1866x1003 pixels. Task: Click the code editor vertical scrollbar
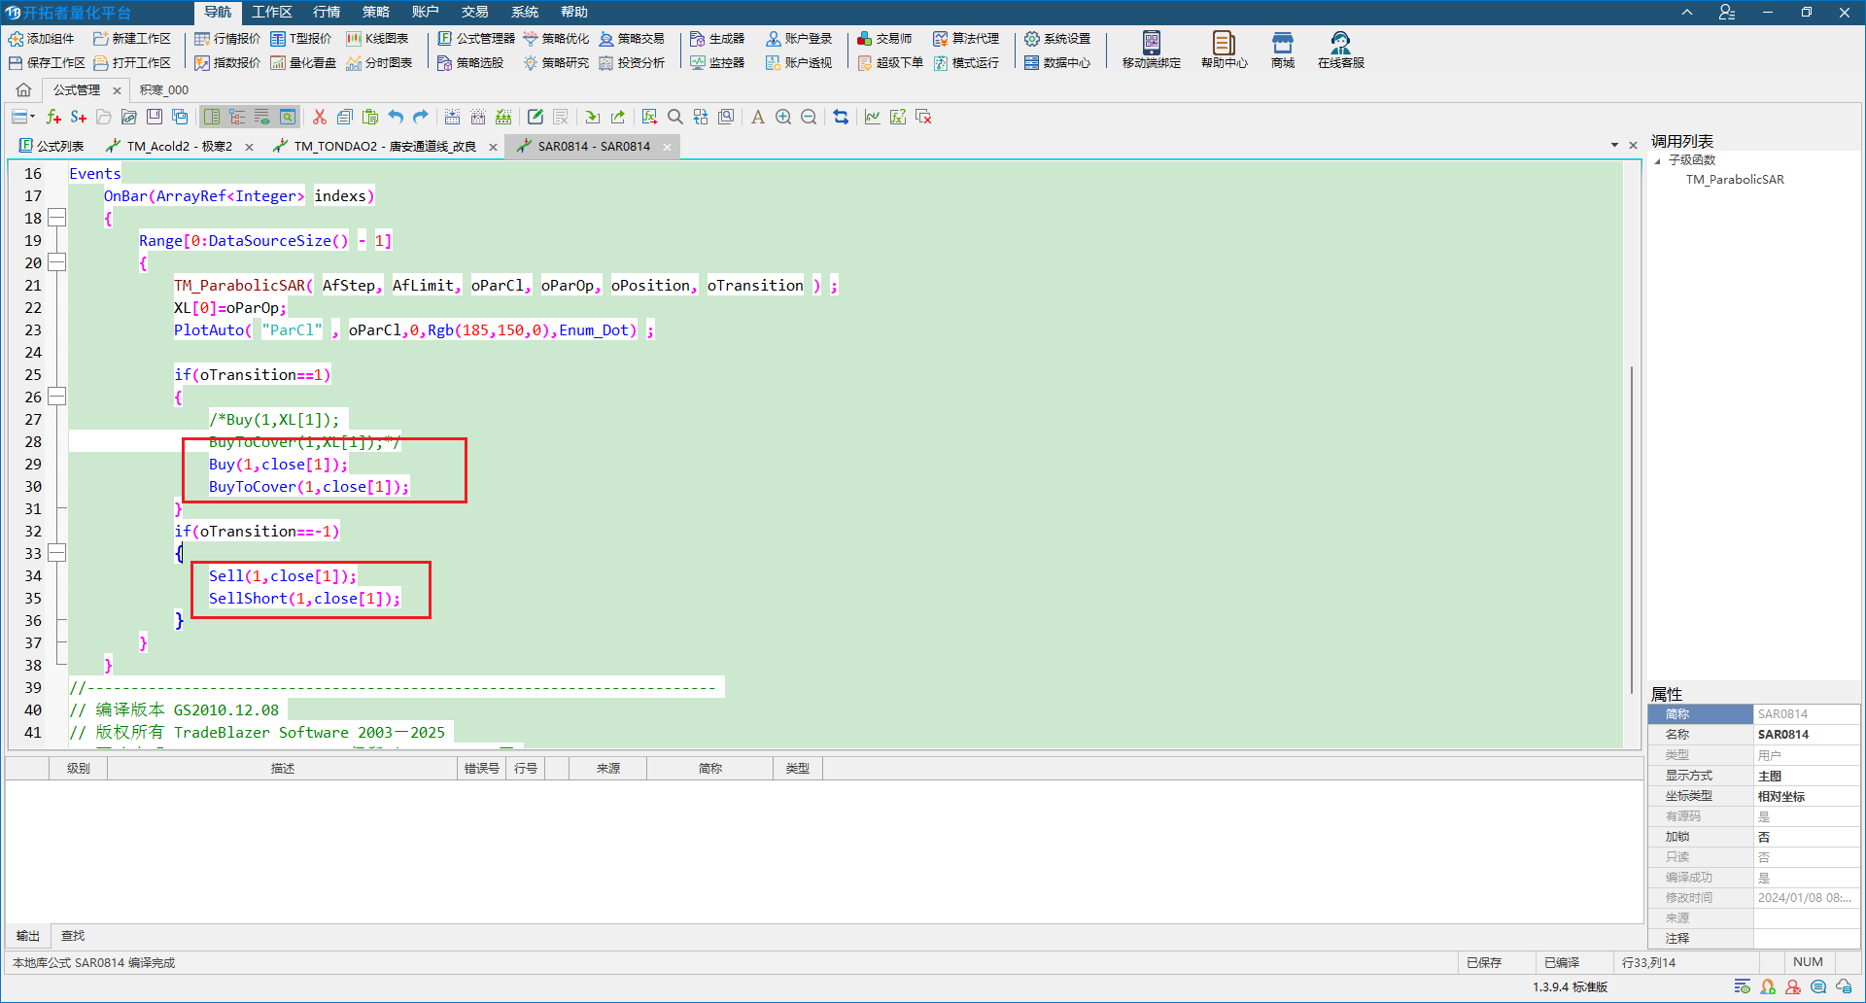[1631, 530]
